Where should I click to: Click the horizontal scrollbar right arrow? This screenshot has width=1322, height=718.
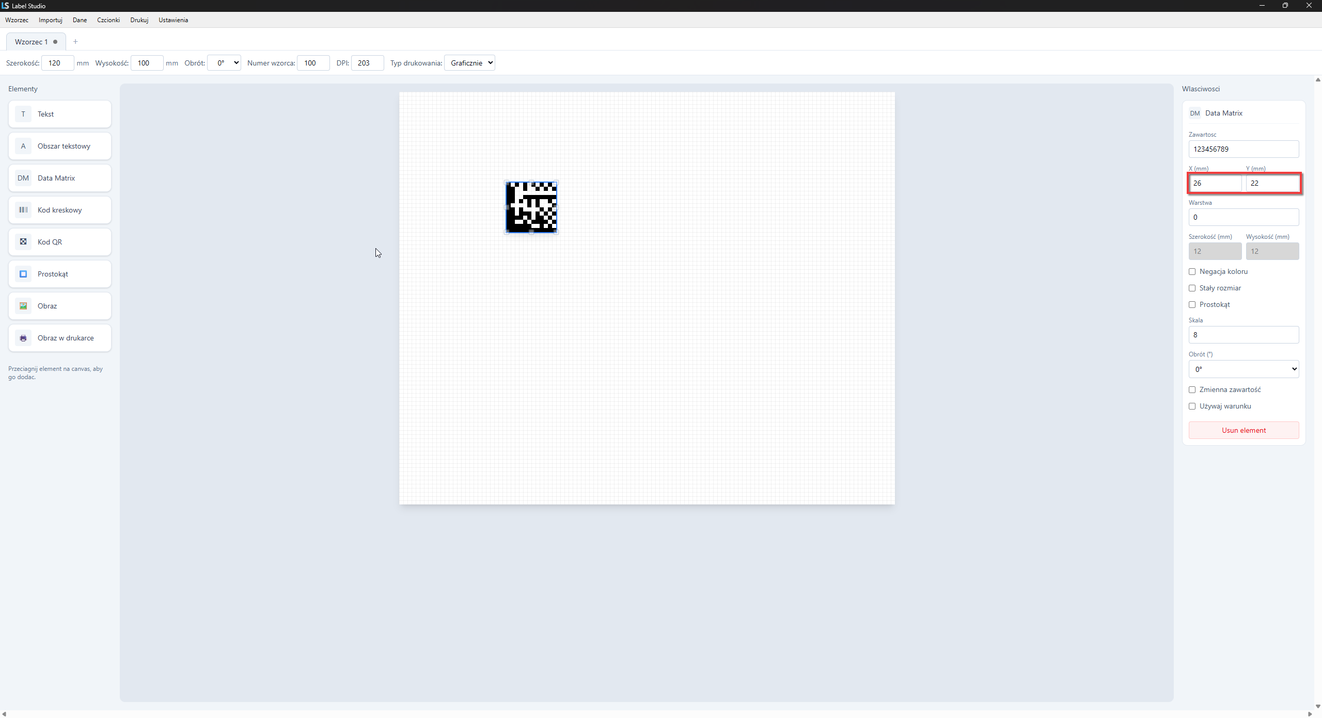coord(1310,714)
